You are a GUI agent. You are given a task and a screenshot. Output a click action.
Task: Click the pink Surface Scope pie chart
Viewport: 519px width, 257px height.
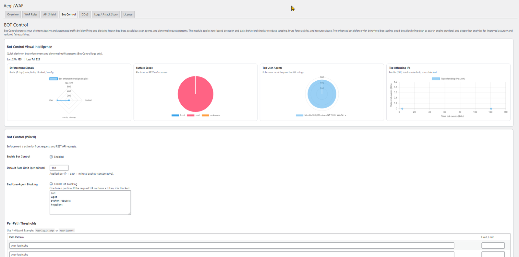coord(196,94)
